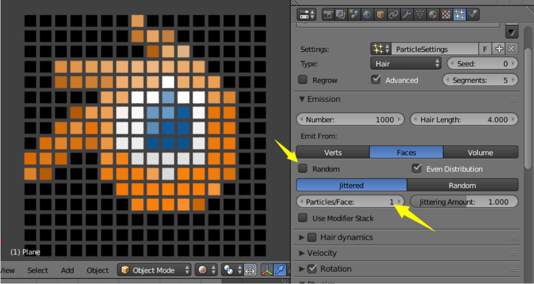This screenshot has width=534, height=284.
Task: Click the Segments value field
Action: tap(480, 81)
